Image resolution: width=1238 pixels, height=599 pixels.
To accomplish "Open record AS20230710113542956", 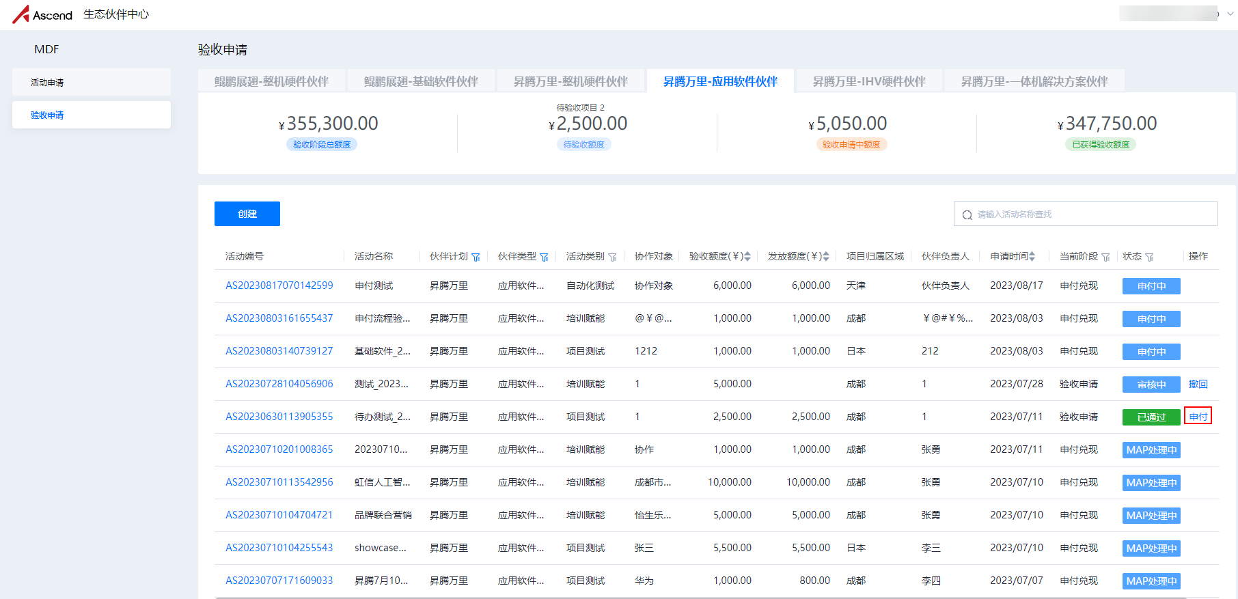I will click(279, 482).
